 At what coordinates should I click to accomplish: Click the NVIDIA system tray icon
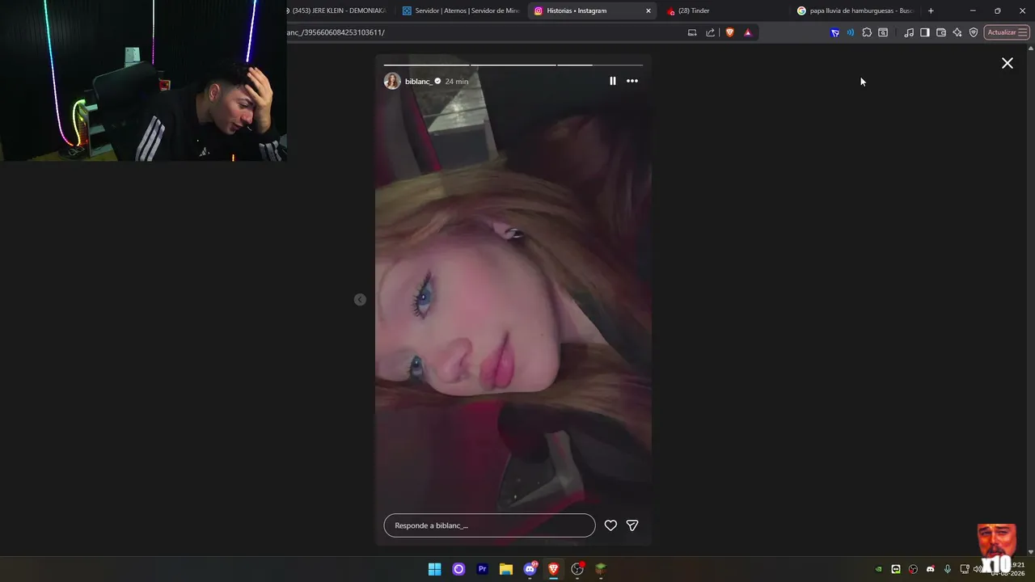tap(879, 569)
